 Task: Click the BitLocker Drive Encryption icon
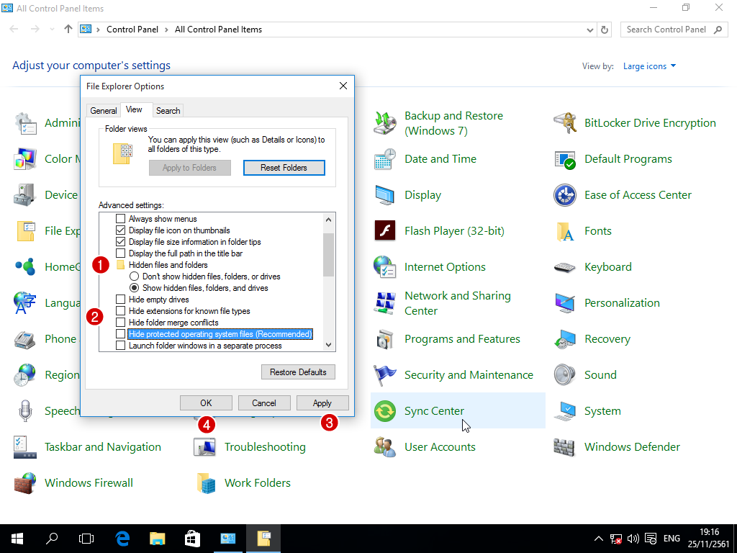(x=565, y=123)
